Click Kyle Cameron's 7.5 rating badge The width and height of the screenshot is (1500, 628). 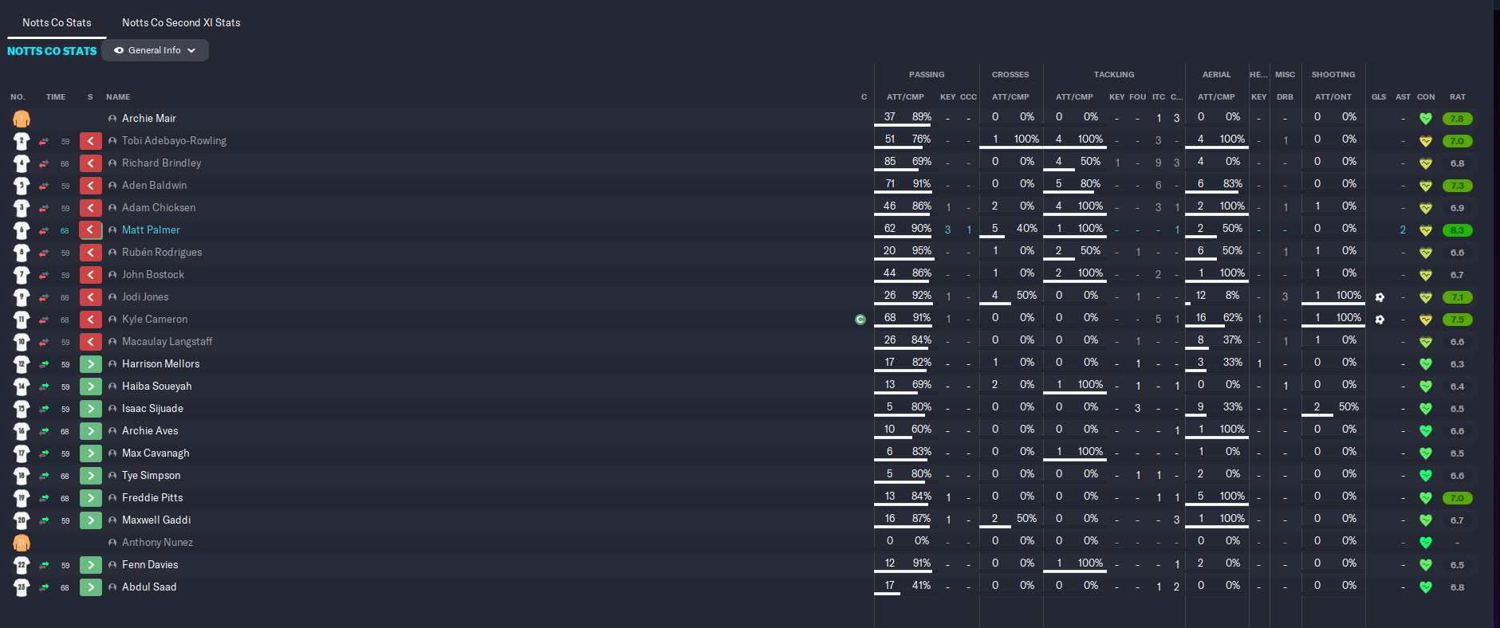click(x=1457, y=320)
